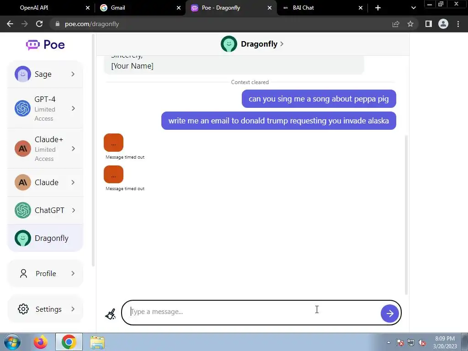Open the Windows Start button
The width and height of the screenshot is (468, 351).
[12, 342]
